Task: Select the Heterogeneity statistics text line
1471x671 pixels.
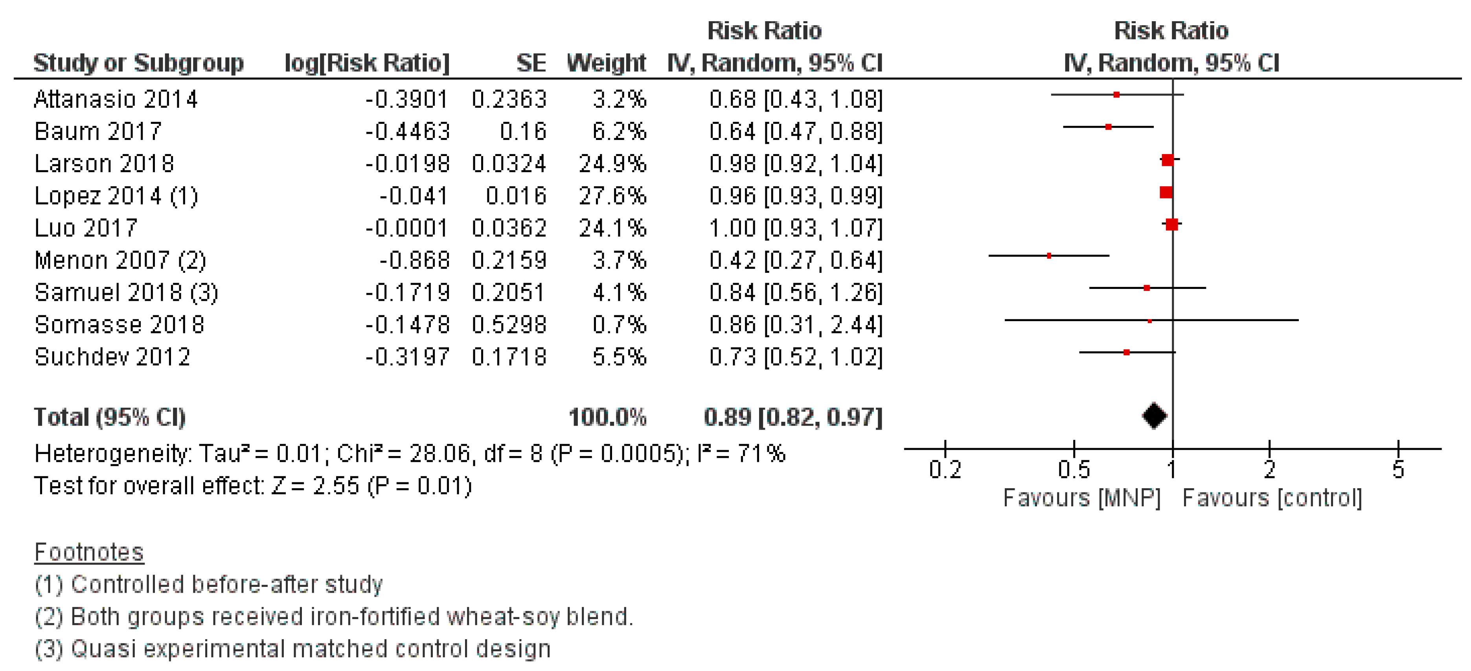Action: (410, 454)
